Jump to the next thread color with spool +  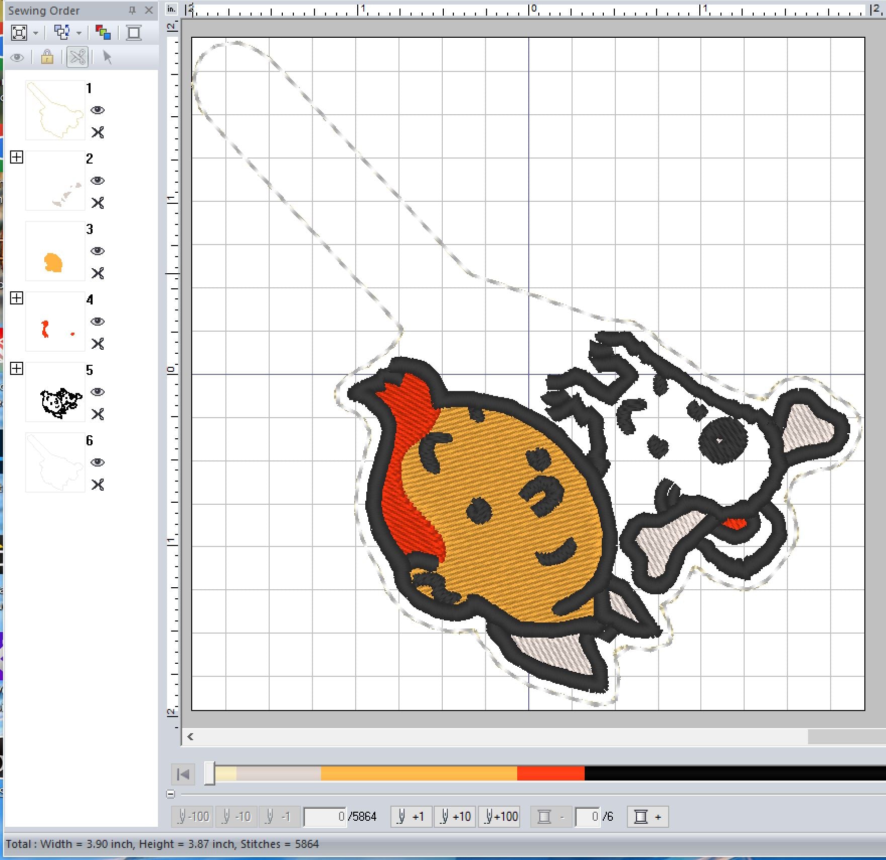coord(648,816)
